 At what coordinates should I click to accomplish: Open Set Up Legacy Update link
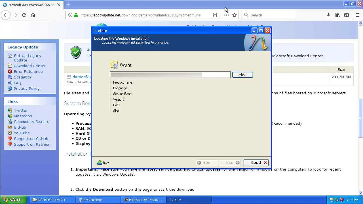(x=28, y=58)
